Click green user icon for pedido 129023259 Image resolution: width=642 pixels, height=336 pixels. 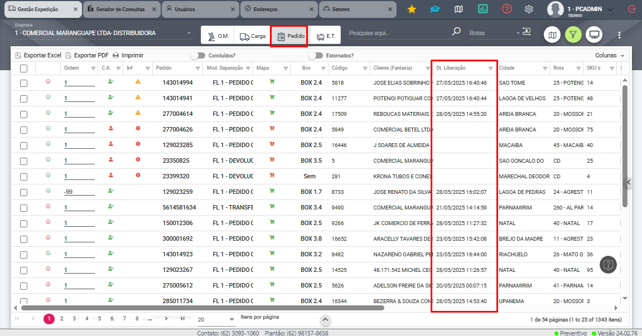[110, 191]
